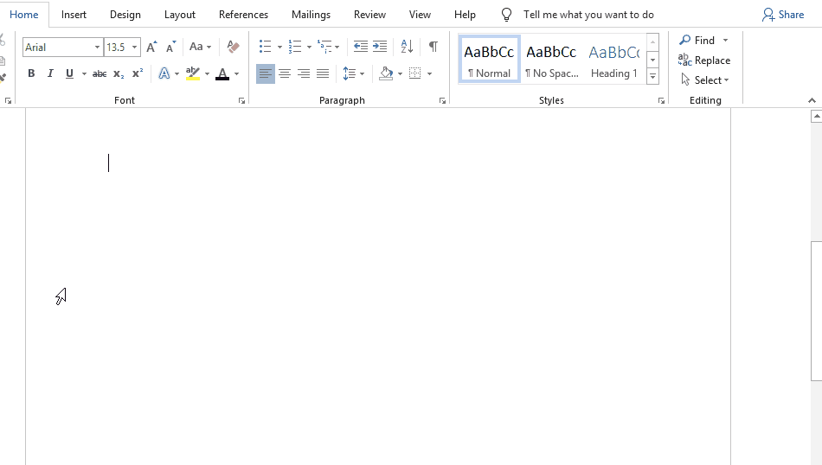This screenshot has height=465, width=822.
Task: Expand Borders dropdown arrow
Action: 429,73
